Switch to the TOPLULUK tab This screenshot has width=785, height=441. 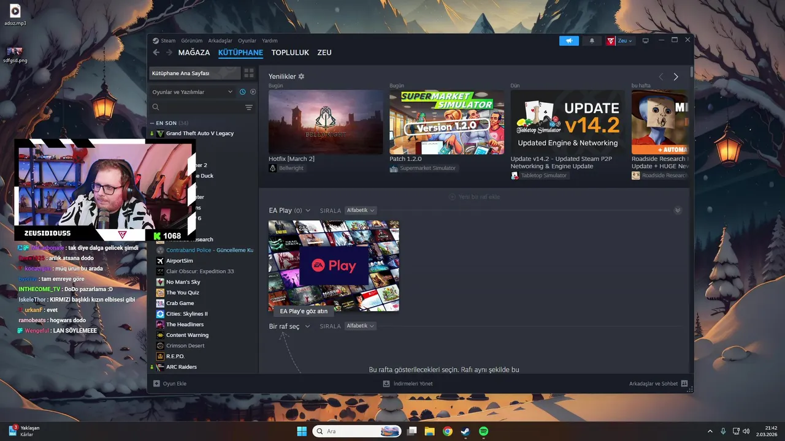coord(290,53)
